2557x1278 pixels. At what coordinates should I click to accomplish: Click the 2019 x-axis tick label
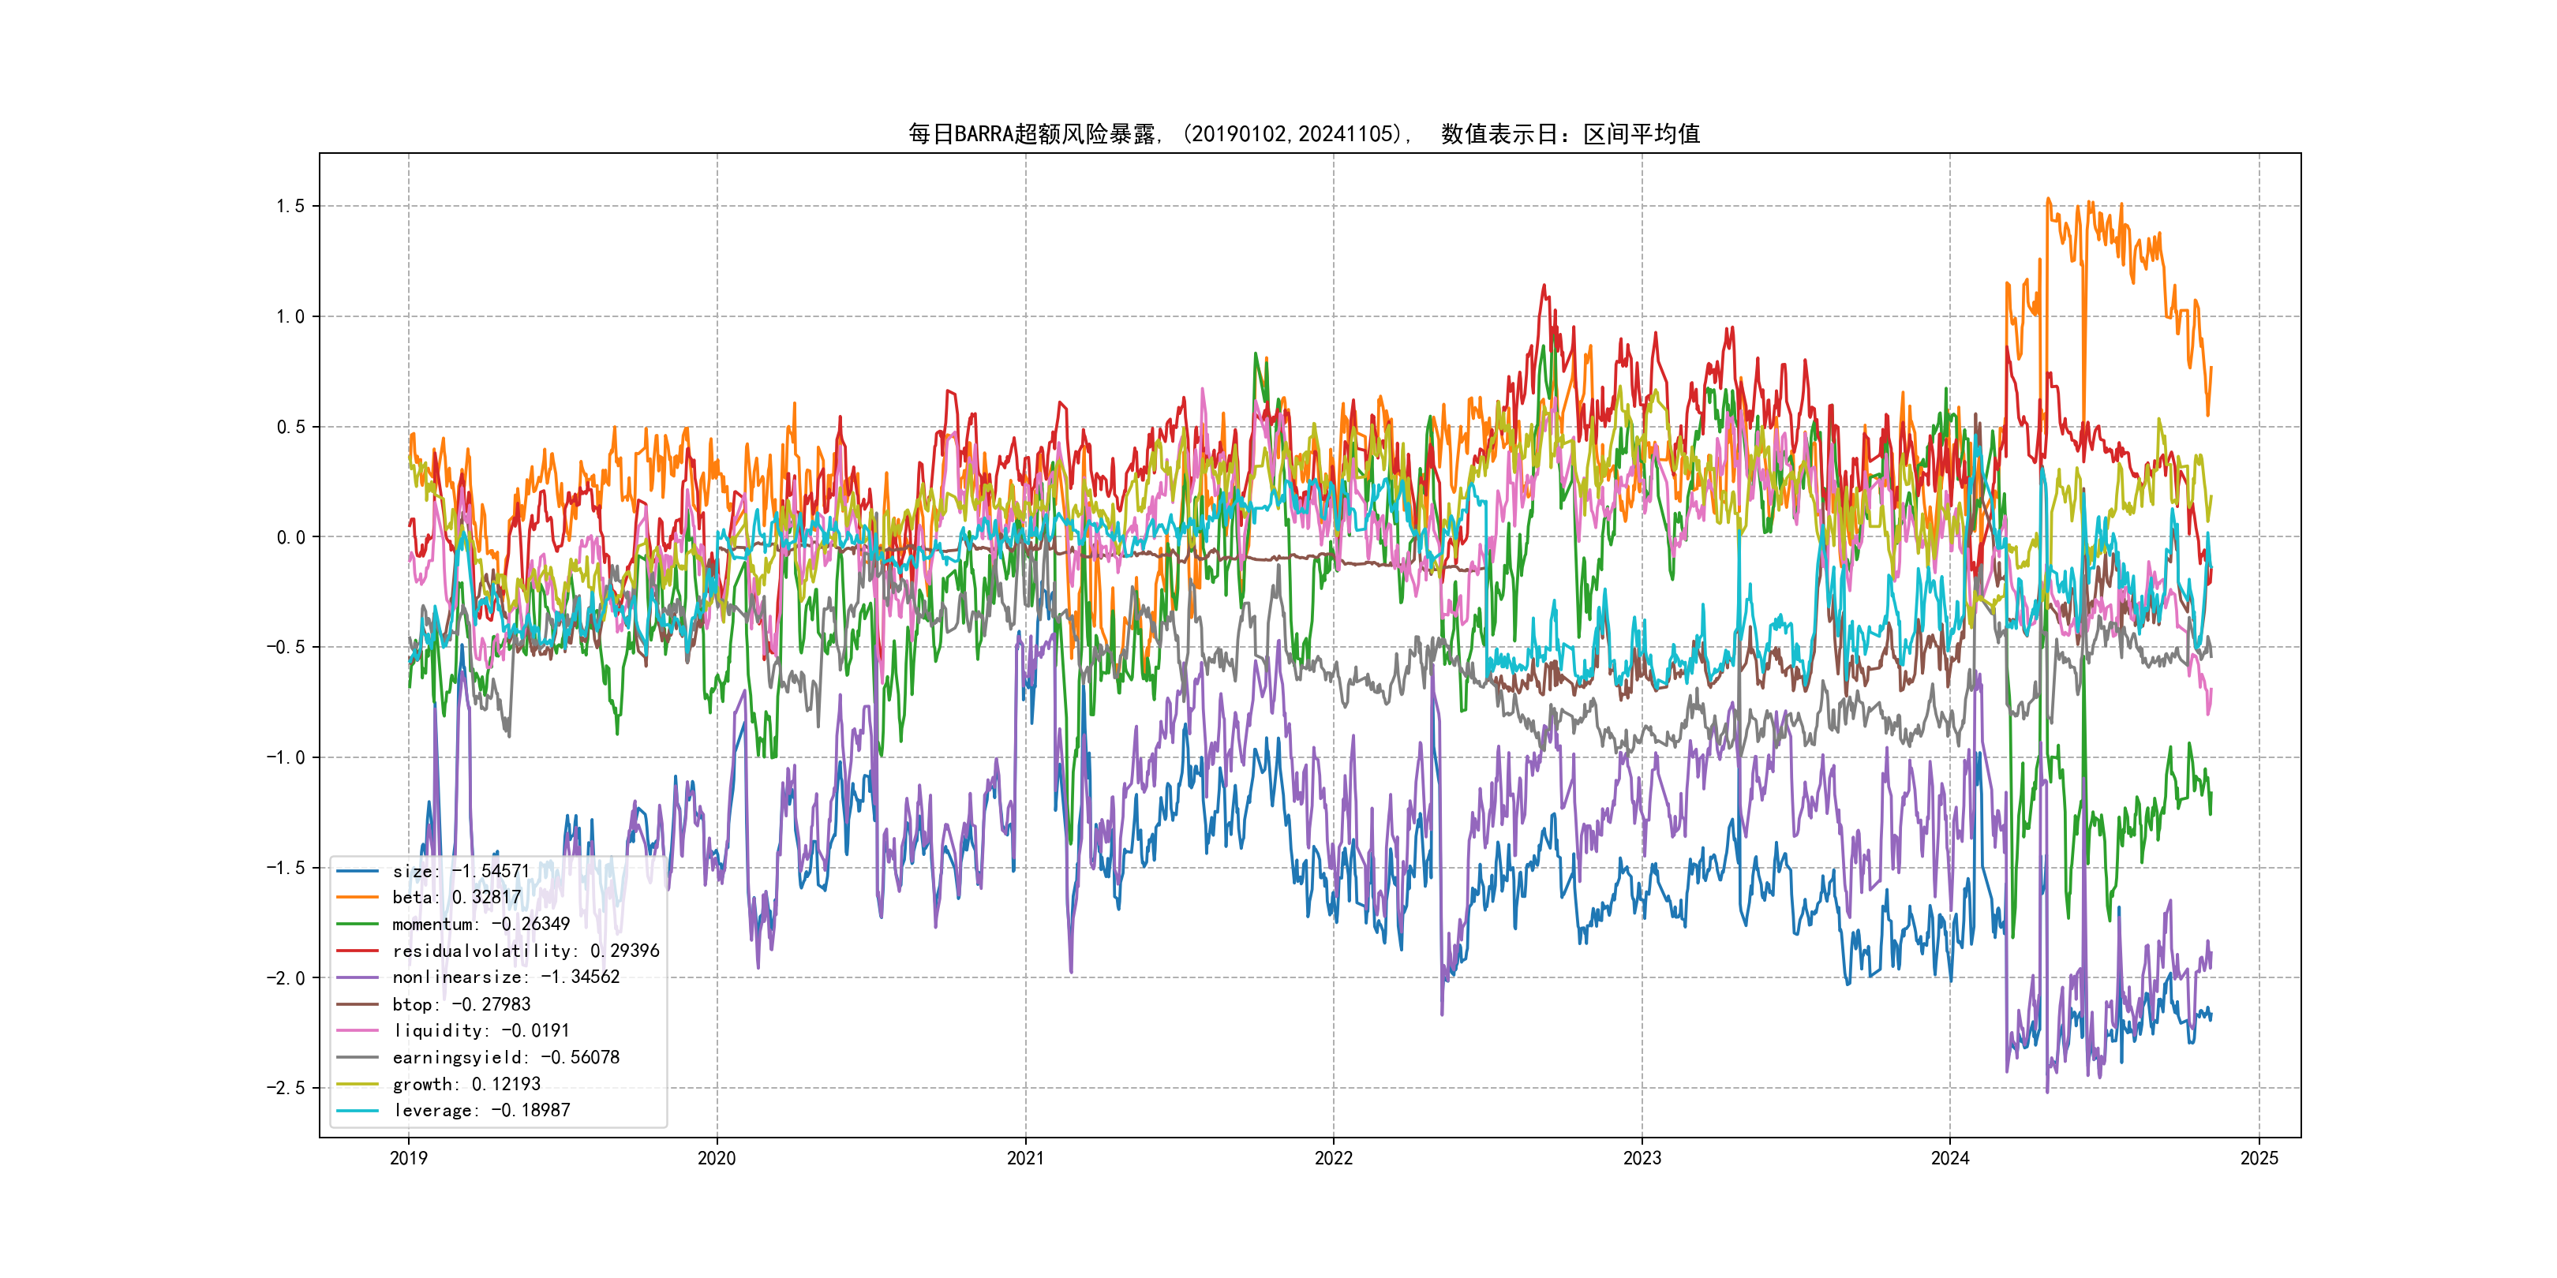(408, 1158)
